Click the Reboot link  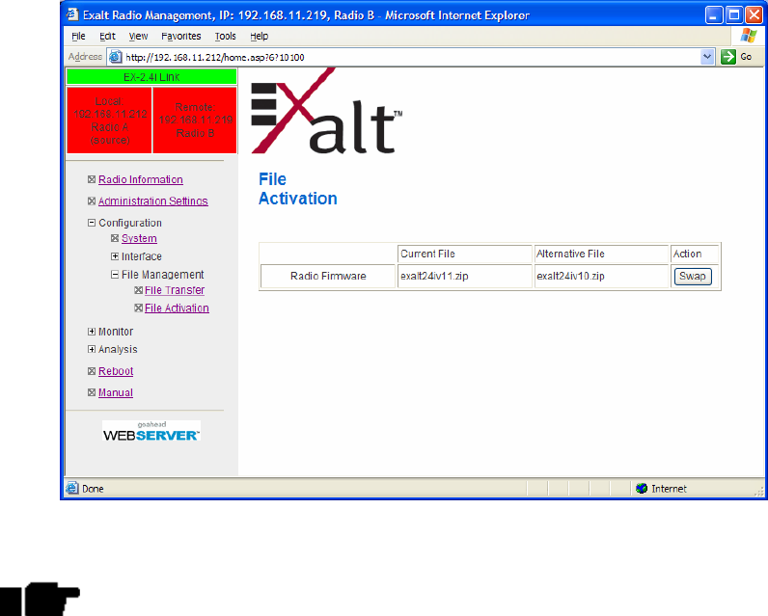pyautogui.click(x=116, y=371)
